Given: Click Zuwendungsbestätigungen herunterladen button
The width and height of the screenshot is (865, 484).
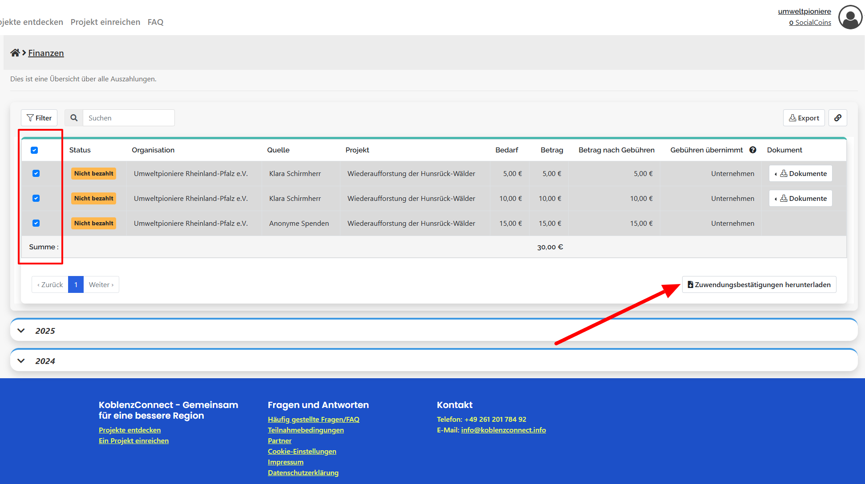Looking at the screenshot, I should [759, 284].
